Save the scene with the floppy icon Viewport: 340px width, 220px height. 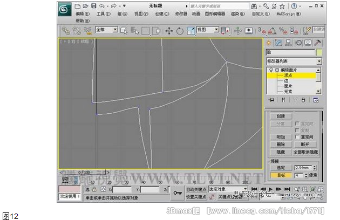point(94,6)
